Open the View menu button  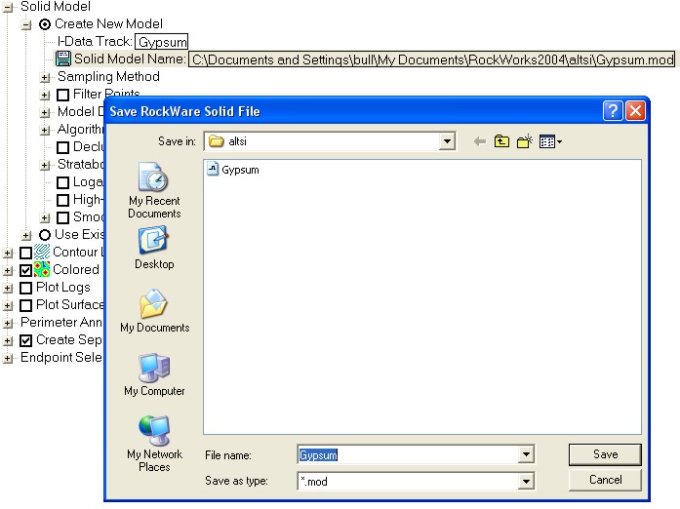[550, 141]
